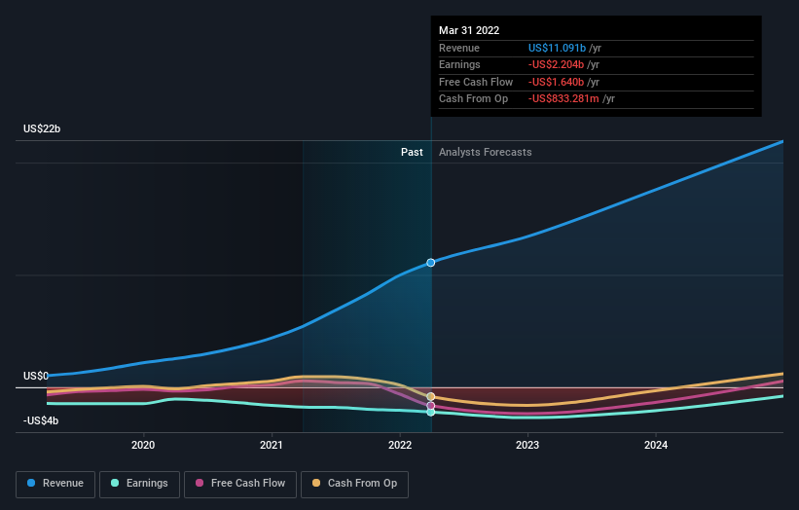Toggle the Earnings legend series
This screenshot has width=799, height=510.
139,484
